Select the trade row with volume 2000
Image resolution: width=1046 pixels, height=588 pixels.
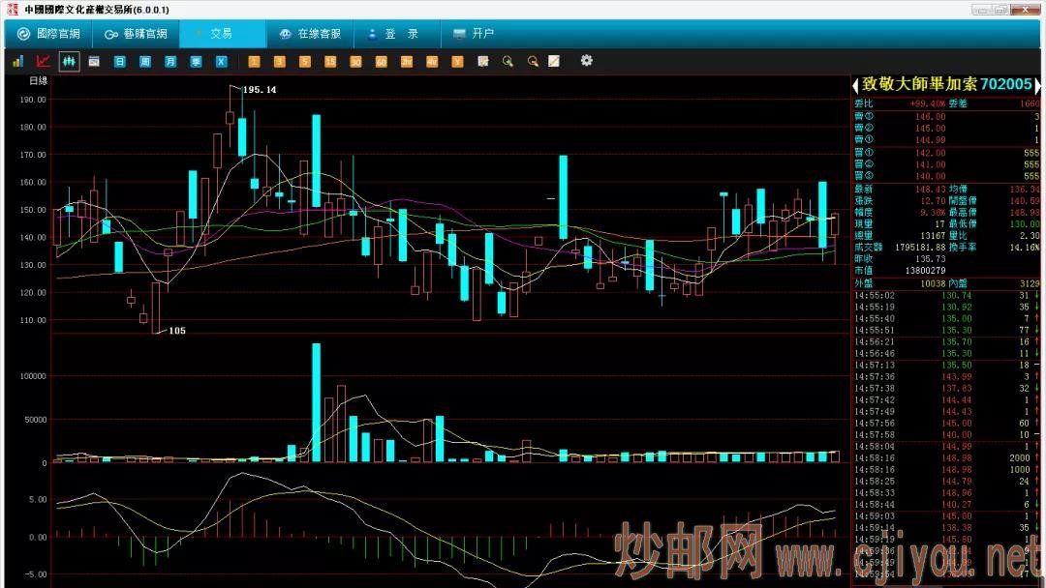(x=946, y=458)
